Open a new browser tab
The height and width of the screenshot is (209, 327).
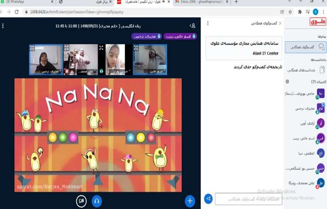[x=236, y=2]
